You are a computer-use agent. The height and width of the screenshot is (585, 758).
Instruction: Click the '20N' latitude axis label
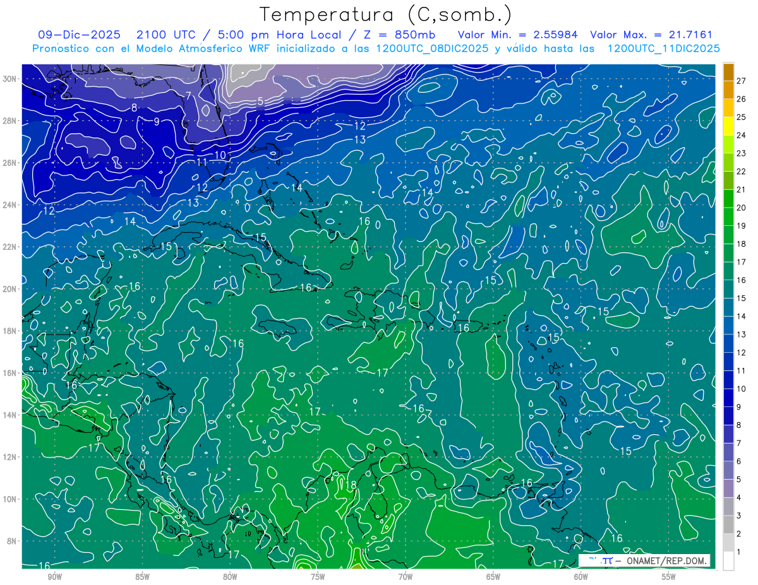[x=11, y=289]
